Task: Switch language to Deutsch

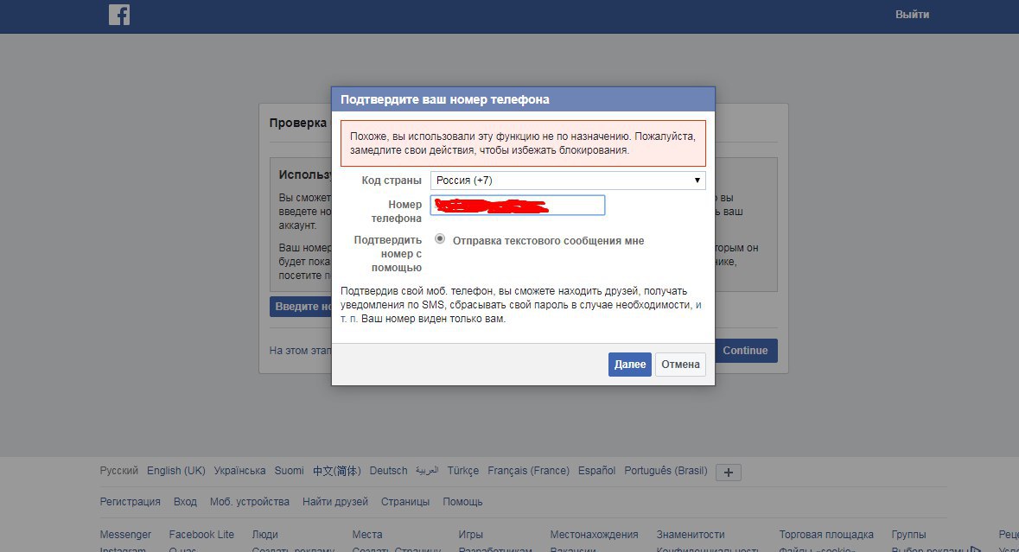Action: click(x=389, y=471)
